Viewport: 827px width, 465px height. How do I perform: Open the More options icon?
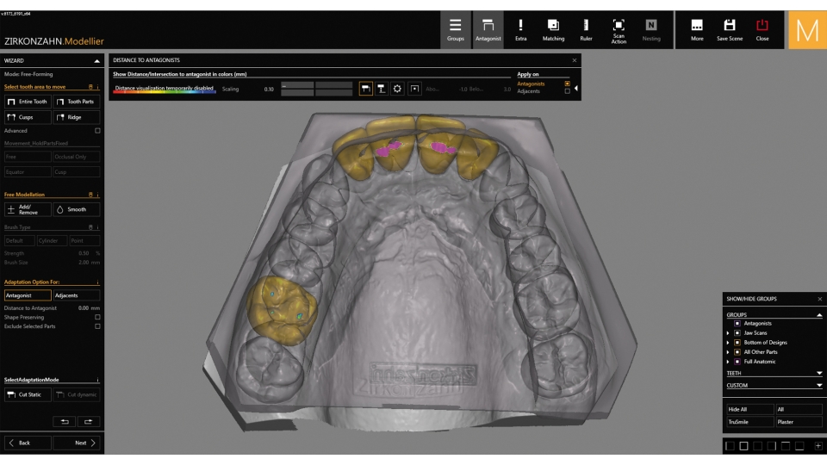click(697, 30)
